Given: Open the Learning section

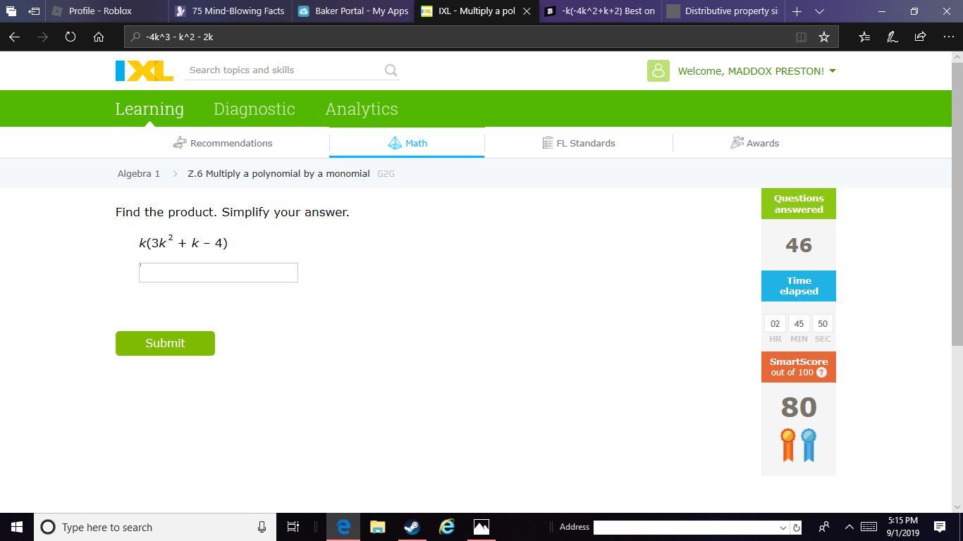Looking at the screenshot, I should click(x=149, y=109).
